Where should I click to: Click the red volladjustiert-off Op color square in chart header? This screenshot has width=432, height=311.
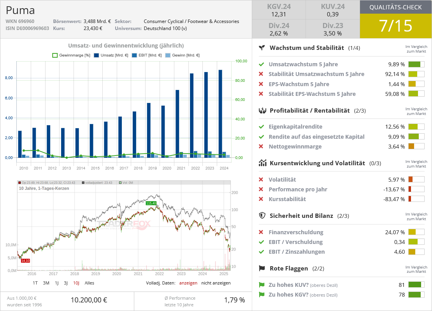(x=19, y=183)
